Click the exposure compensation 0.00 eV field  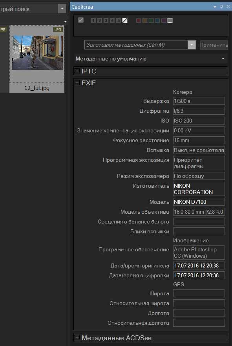tap(199, 130)
